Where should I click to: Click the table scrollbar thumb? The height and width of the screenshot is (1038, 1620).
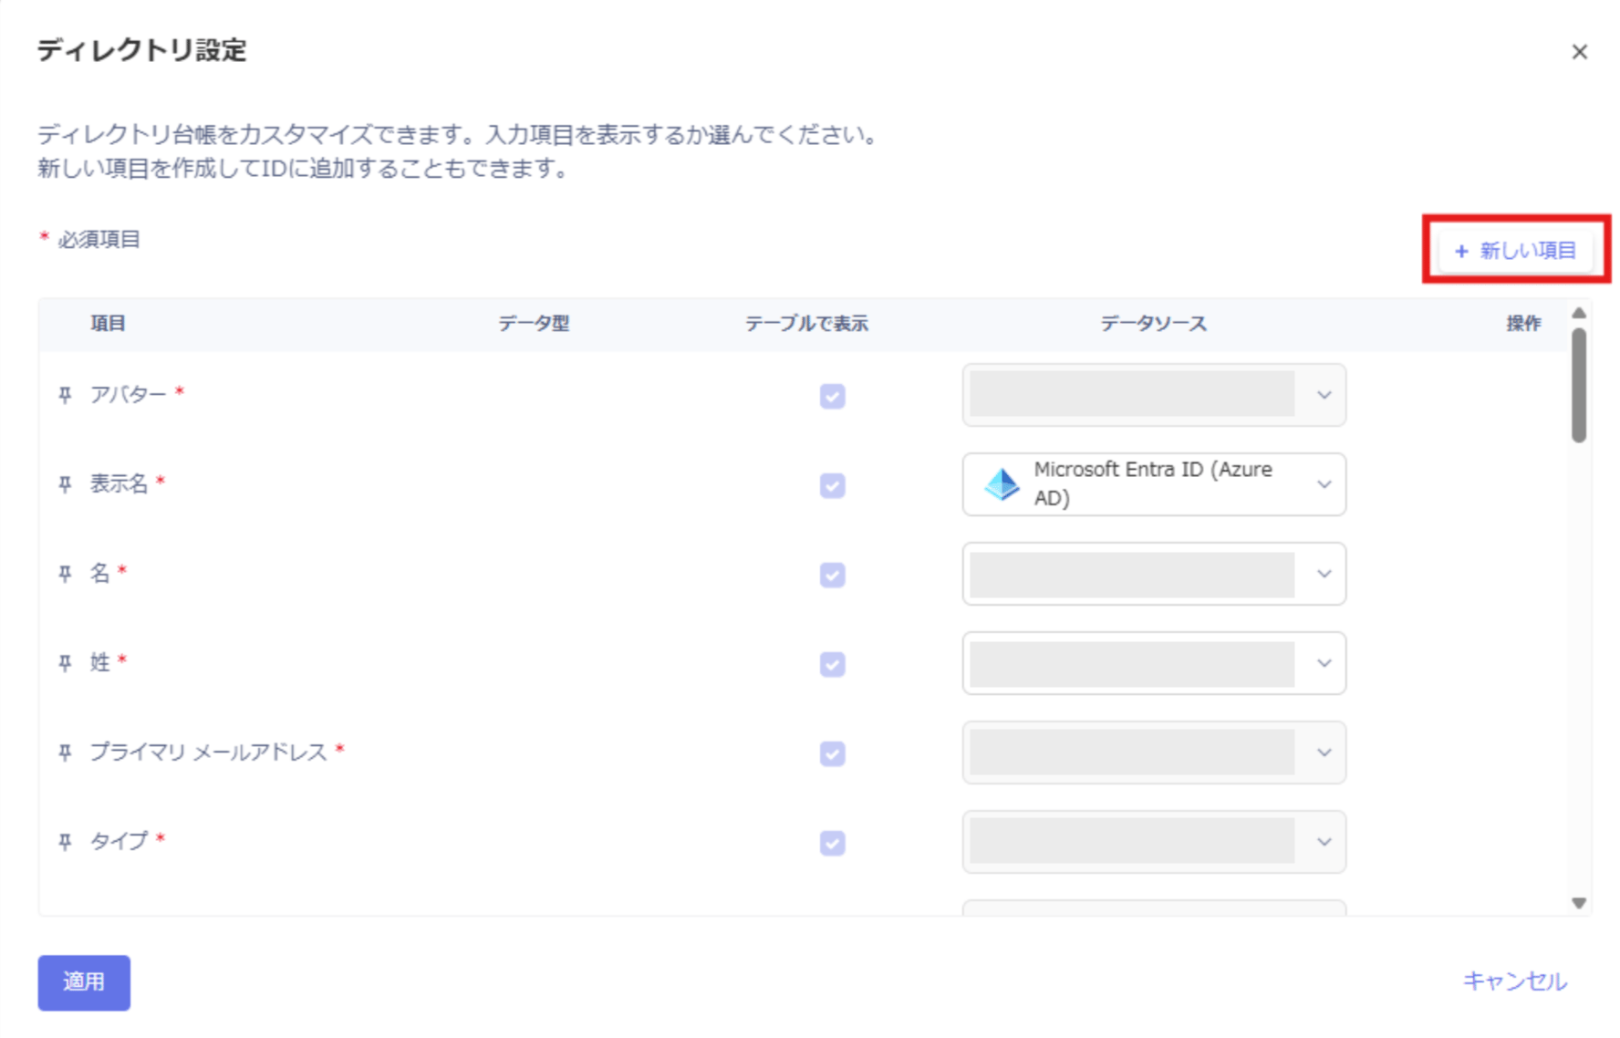point(1579,386)
